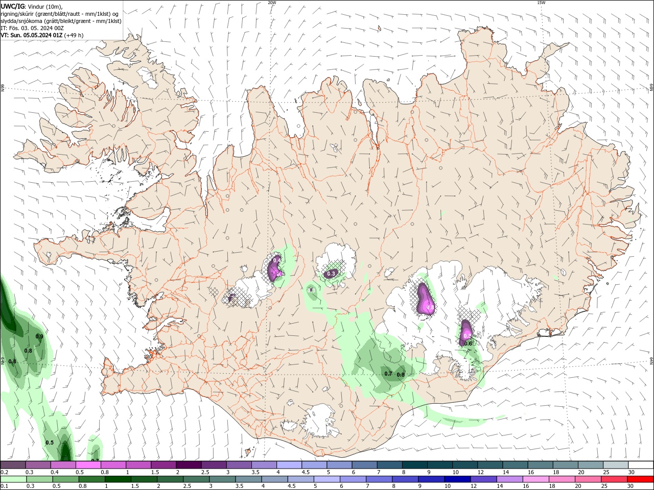
Task: Click the light periwinkle upper swatch labeled 4
Action: coord(289,465)
